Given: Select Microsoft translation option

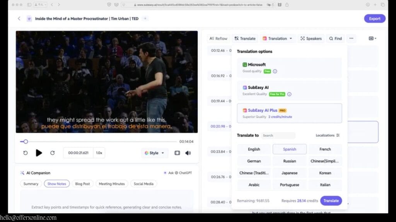Looking at the screenshot, I should [x=289, y=68].
